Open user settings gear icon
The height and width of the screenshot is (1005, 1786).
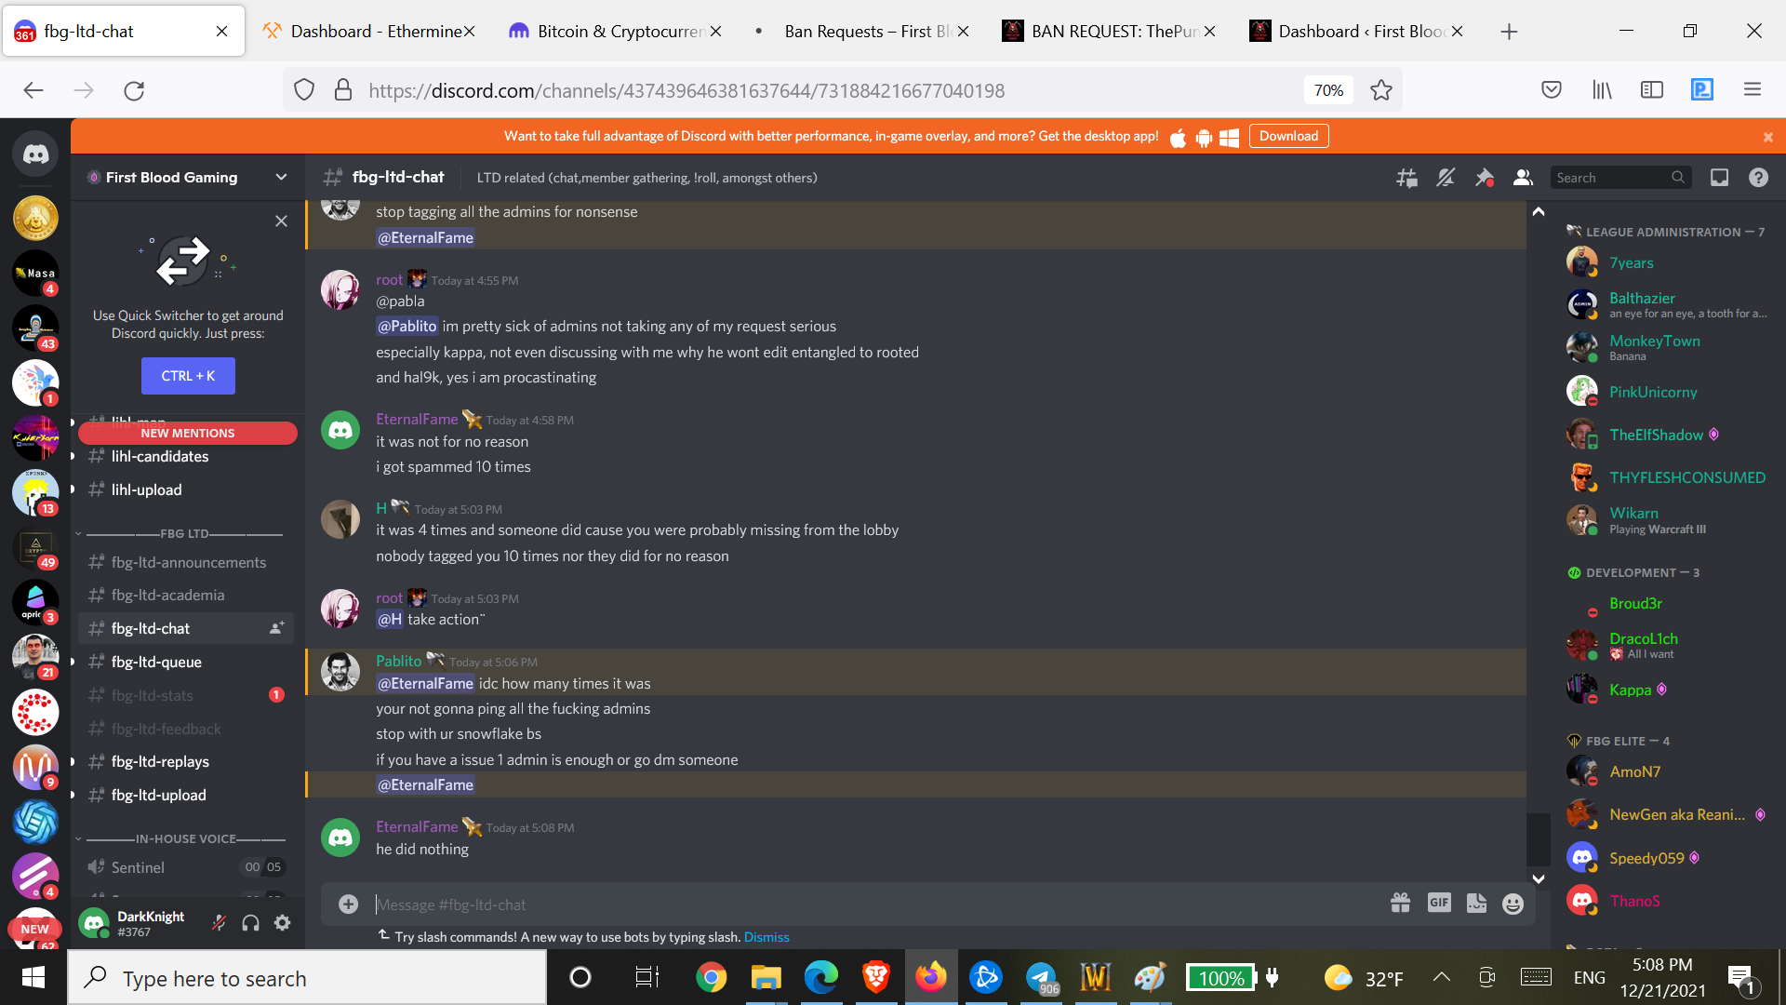(282, 922)
